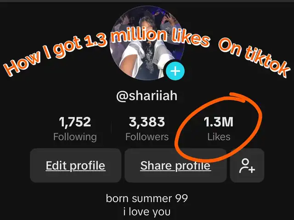
Task: Click the Edit profile button
Action: (x=75, y=165)
